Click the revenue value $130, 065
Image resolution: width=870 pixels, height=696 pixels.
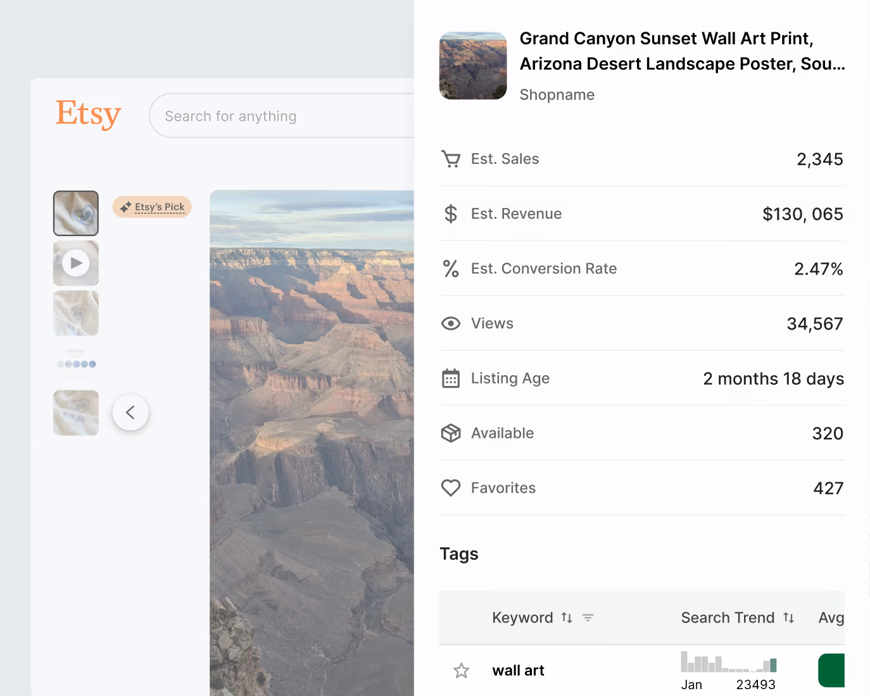coord(803,214)
